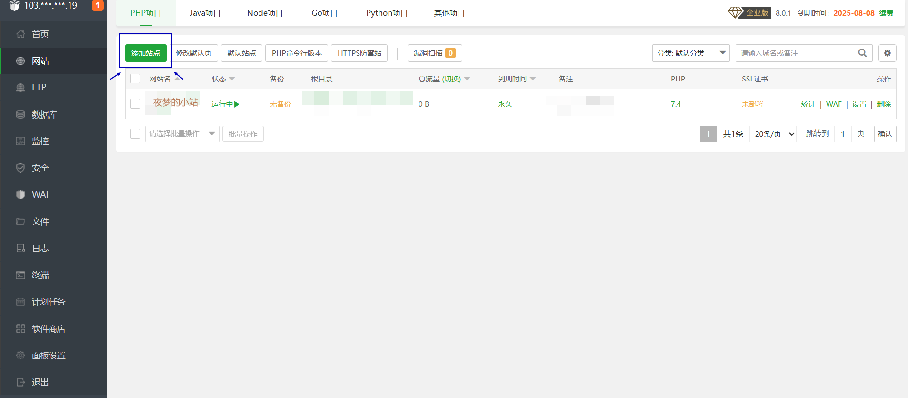Click the search magnifier icon

pyautogui.click(x=862, y=53)
